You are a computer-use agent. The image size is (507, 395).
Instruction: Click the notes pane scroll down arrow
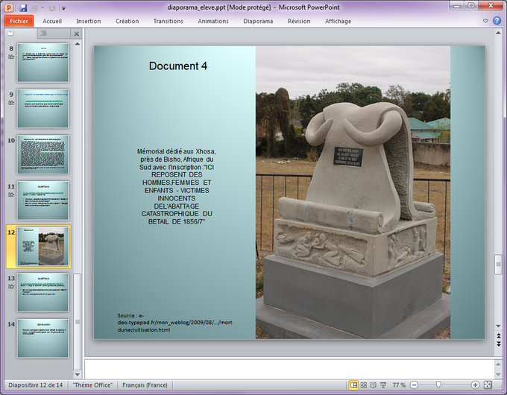(498, 375)
